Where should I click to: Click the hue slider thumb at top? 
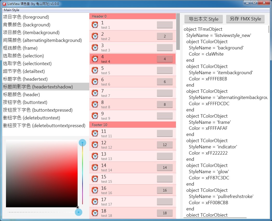[82, 143]
